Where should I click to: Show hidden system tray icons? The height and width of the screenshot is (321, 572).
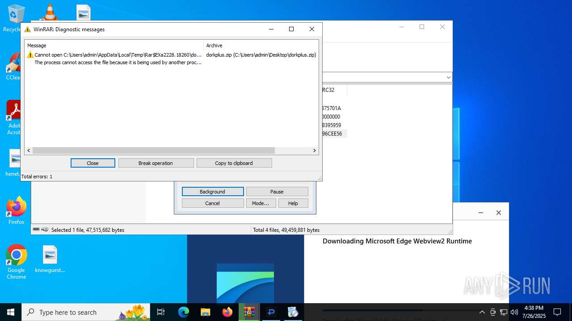(482, 312)
